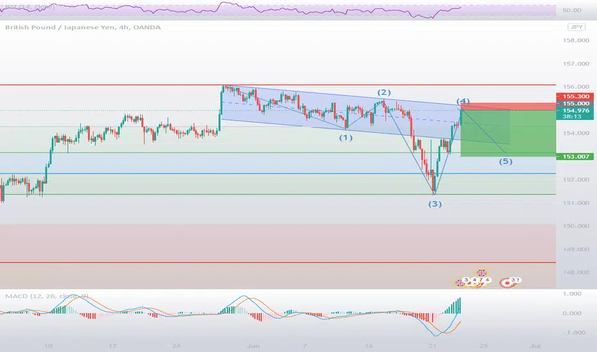Click the MACD (12, 26, close, 9) indicator label
597x352 pixels.
coord(47,296)
